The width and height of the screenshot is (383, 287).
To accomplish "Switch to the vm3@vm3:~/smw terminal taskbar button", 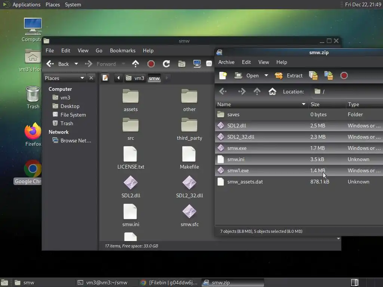I will (x=106, y=283).
